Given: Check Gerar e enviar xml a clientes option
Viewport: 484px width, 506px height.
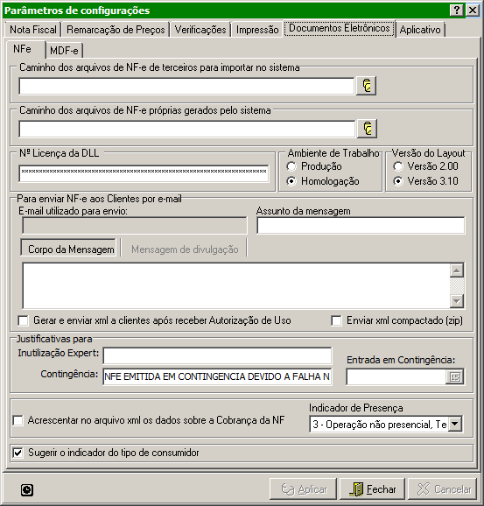Looking at the screenshot, I should point(24,320).
